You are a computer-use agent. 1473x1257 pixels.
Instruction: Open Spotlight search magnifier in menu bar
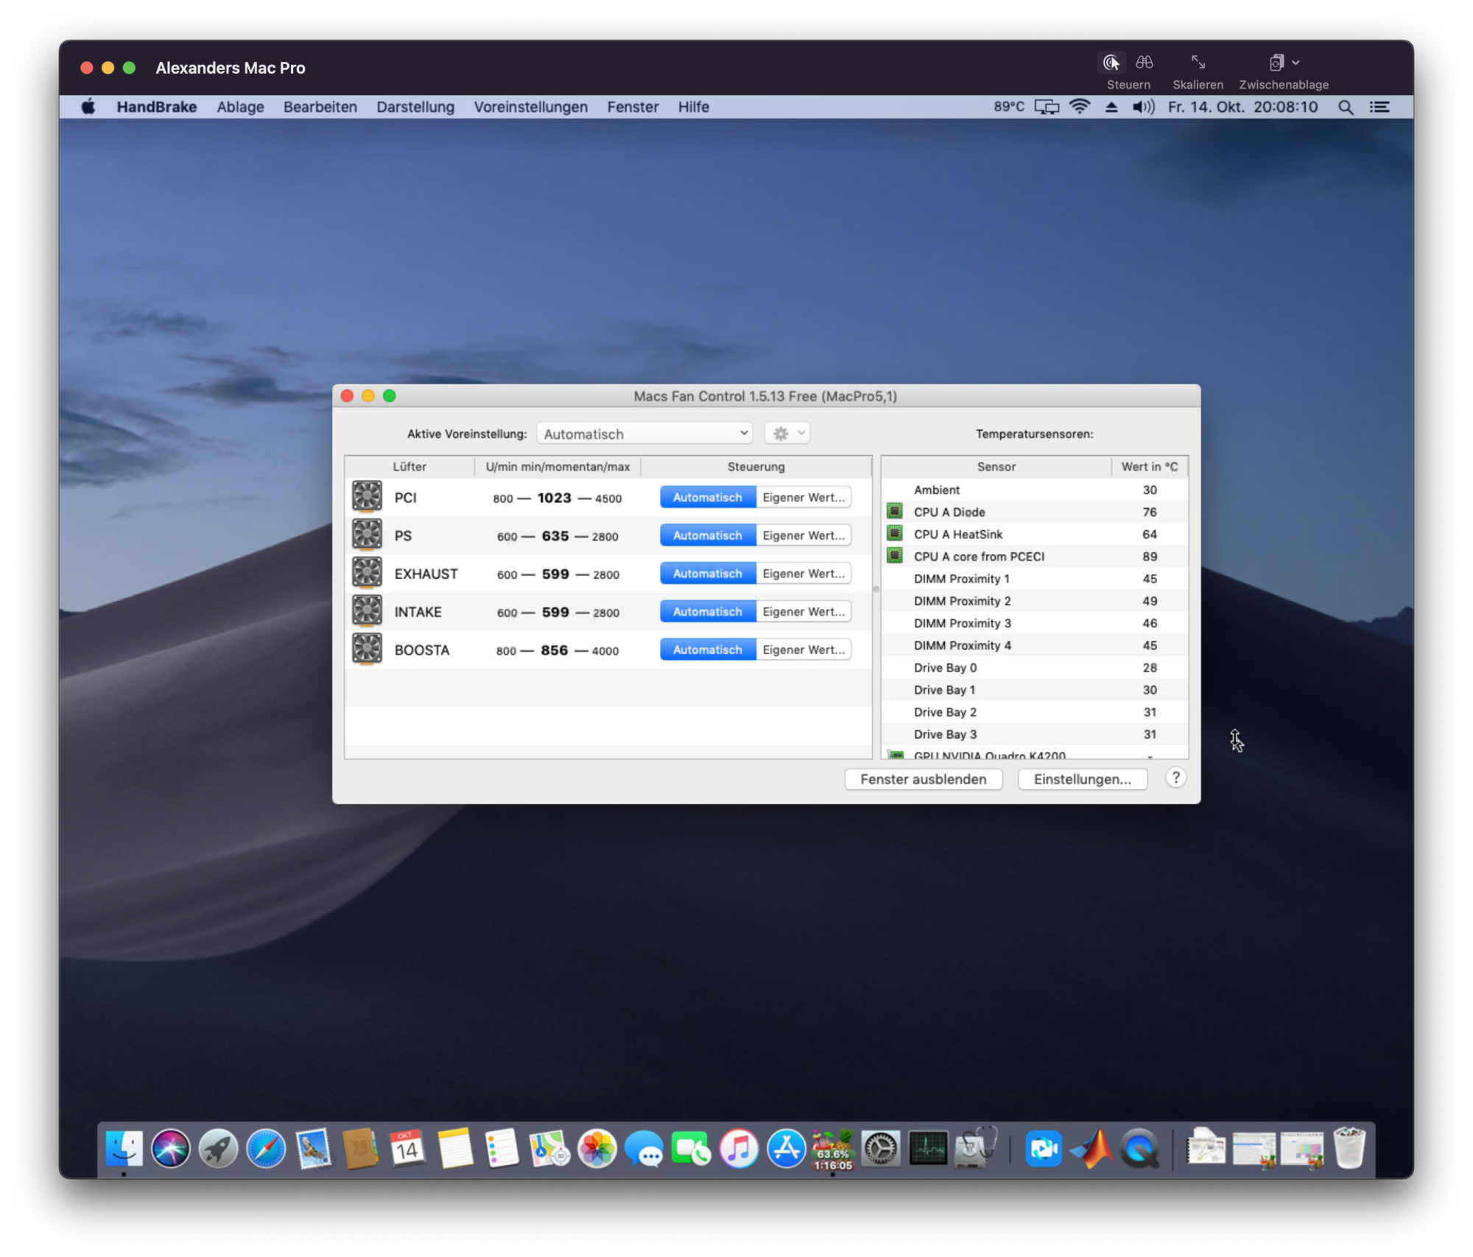click(1346, 108)
